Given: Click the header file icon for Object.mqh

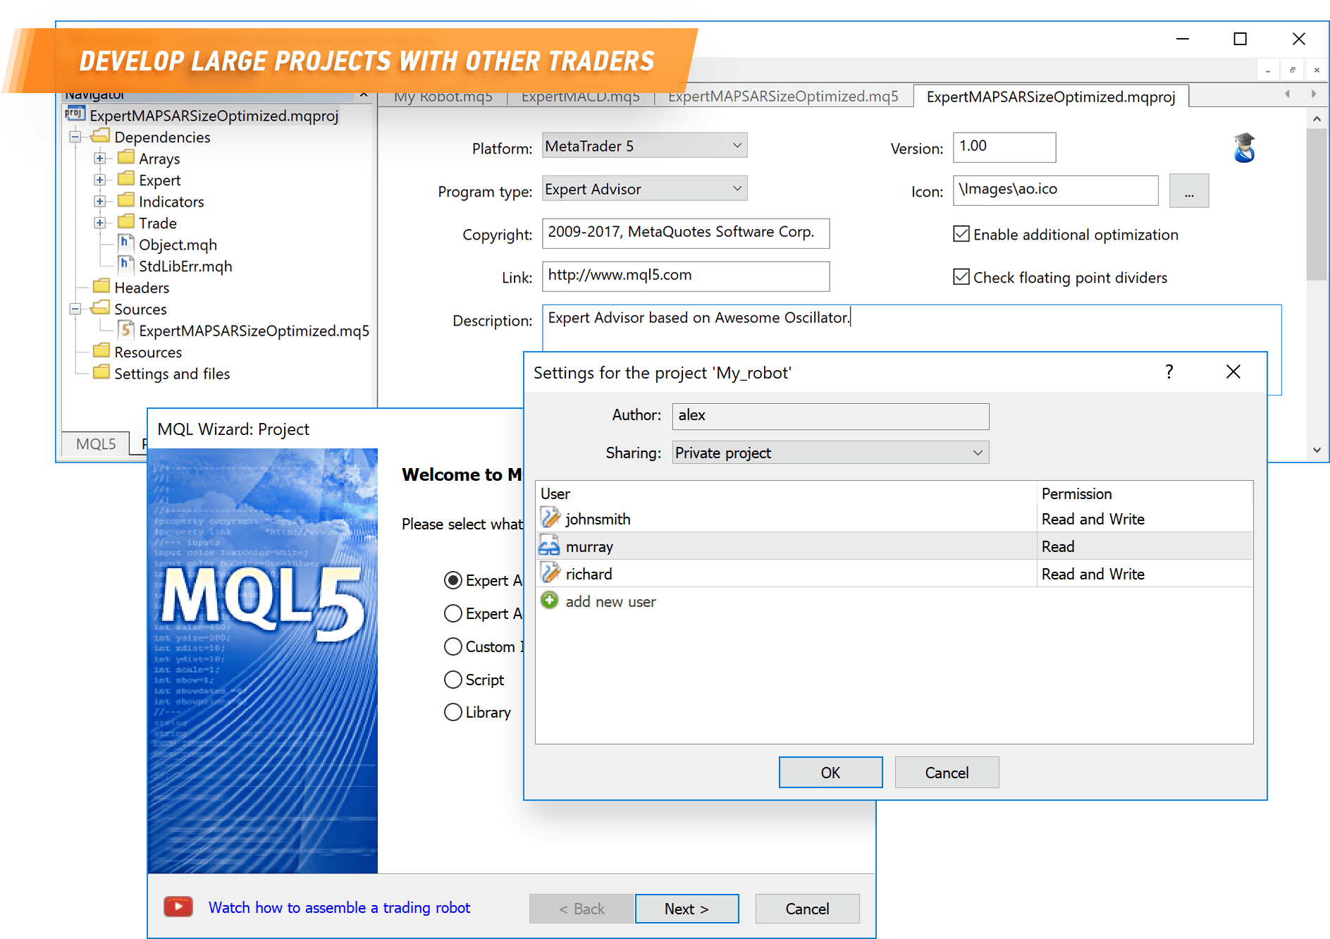Looking at the screenshot, I should pyautogui.click(x=125, y=244).
